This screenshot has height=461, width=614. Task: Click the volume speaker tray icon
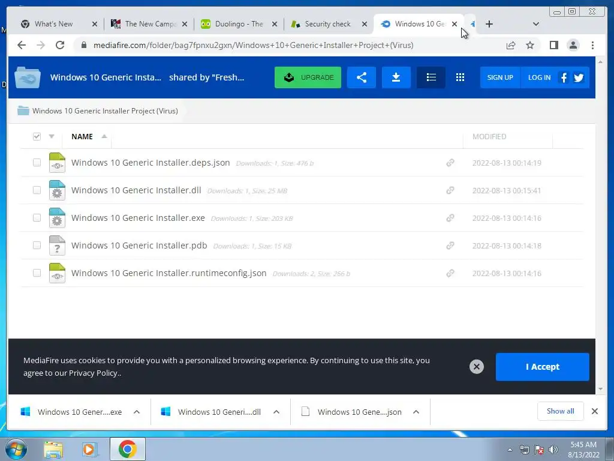click(x=553, y=450)
